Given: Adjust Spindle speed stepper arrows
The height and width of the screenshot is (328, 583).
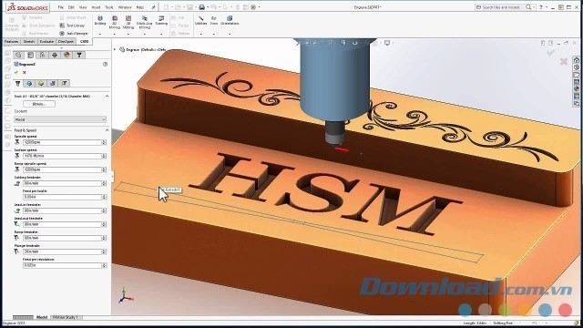Looking at the screenshot, I should pos(104,142).
